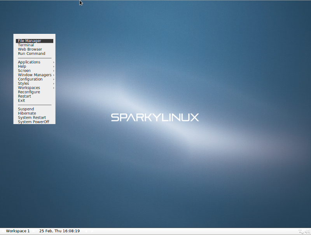Open the Workspaces submenu
The height and width of the screenshot is (235, 311).
[35, 88]
